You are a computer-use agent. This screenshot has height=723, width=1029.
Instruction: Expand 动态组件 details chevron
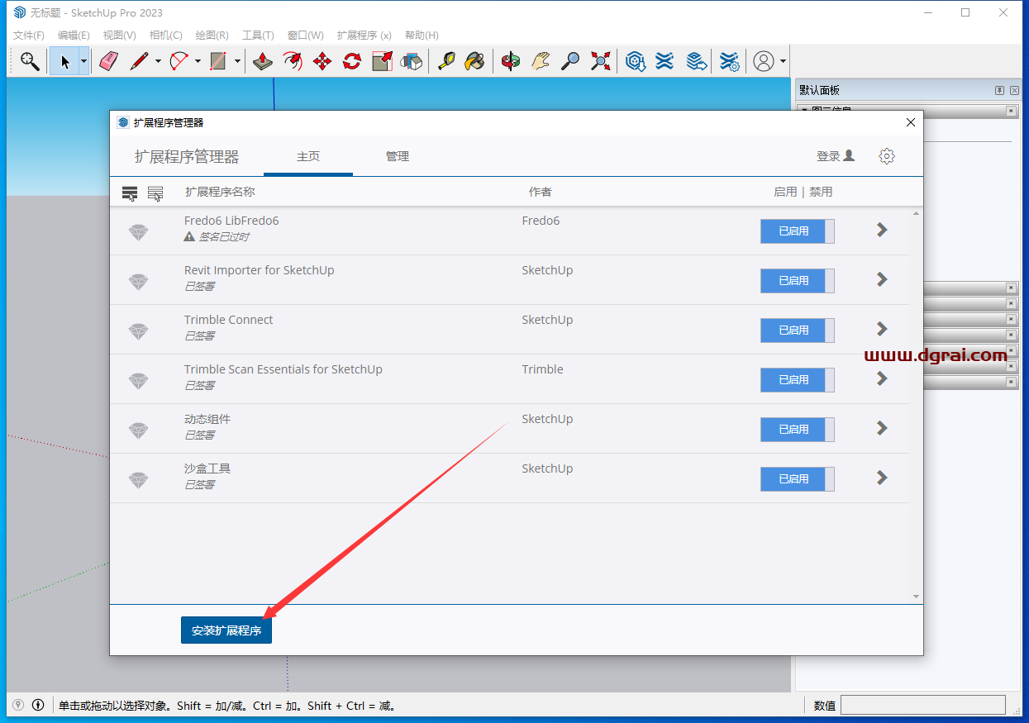[882, 428]
